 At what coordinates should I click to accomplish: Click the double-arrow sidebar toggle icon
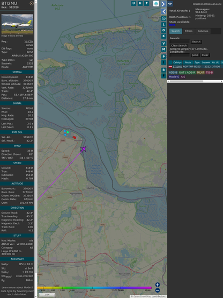click(x=170, y=4)
